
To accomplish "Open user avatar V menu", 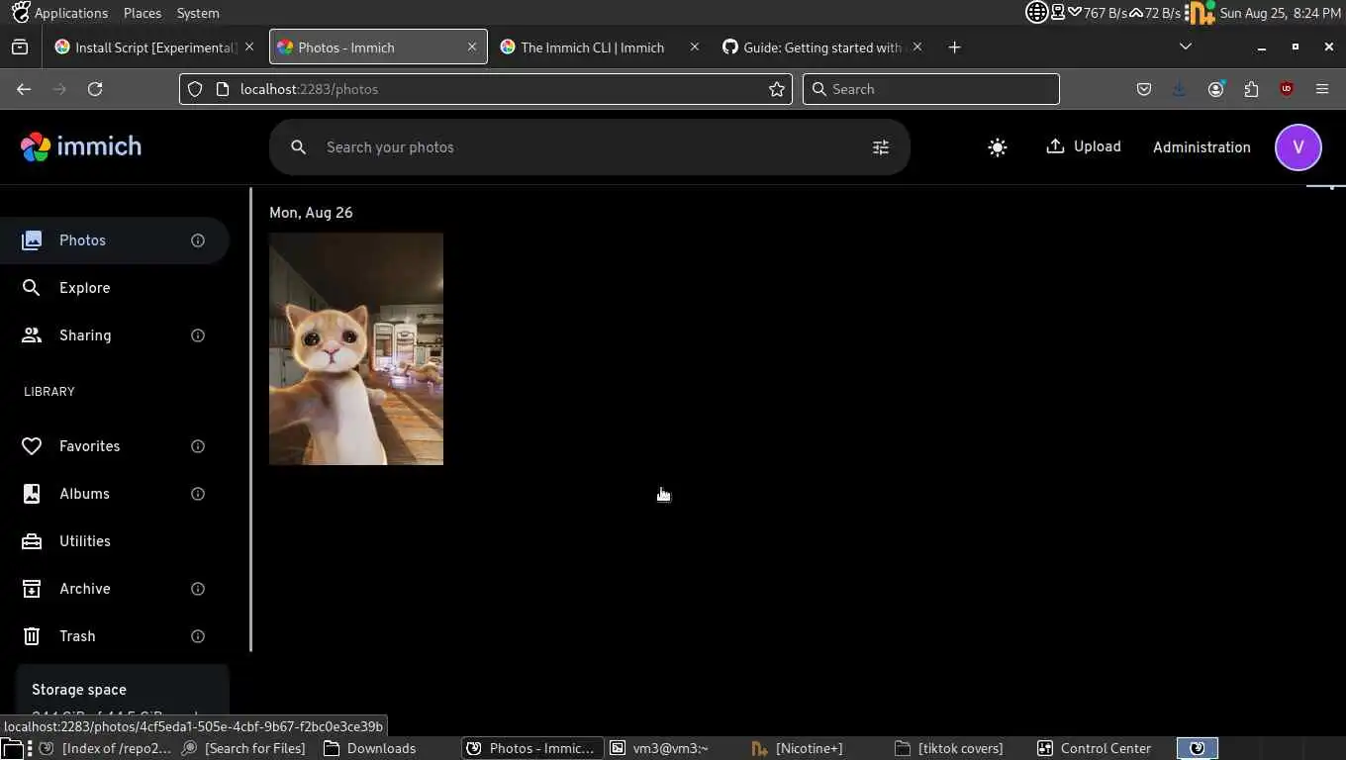I will point(1298,147).
